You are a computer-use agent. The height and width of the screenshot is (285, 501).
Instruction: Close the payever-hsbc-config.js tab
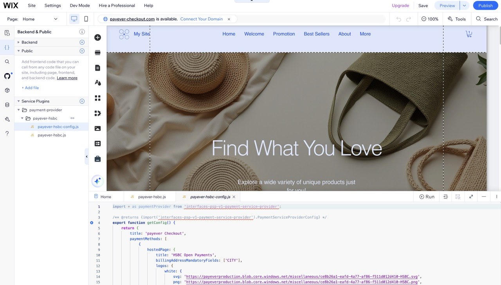pyautogui.click(x=234, y=197)
